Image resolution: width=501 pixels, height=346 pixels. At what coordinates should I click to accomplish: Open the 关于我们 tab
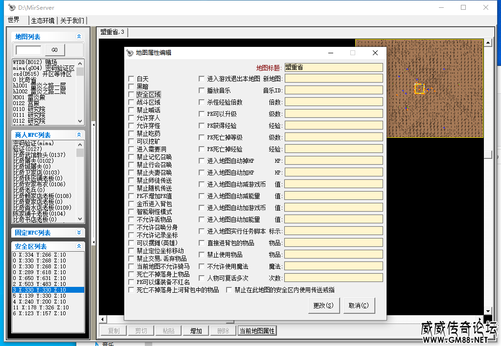point(72,21)
